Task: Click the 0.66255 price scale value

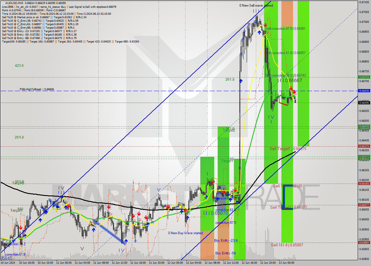Action: [x=364, y=170]
